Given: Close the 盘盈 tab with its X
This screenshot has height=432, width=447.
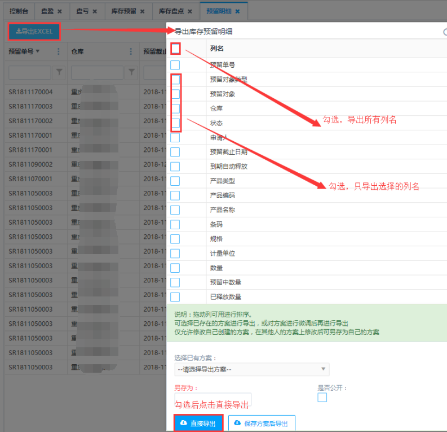Looking at the screenshot, I should tap(59, 11).
